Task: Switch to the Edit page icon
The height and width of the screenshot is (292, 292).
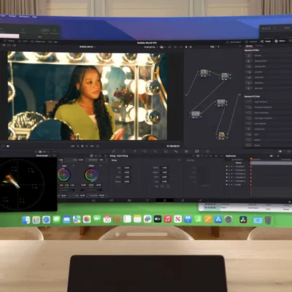Action: click(x=129, y=200)
